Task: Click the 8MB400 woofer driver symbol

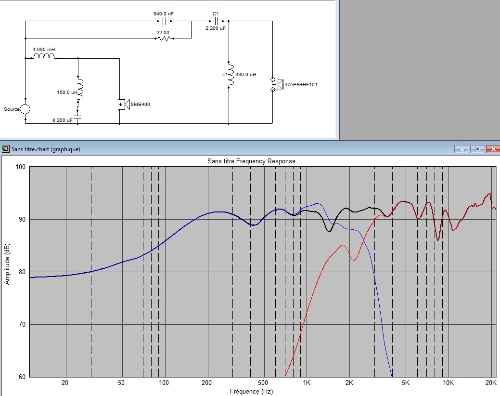Action: click(x=123, y=104)
